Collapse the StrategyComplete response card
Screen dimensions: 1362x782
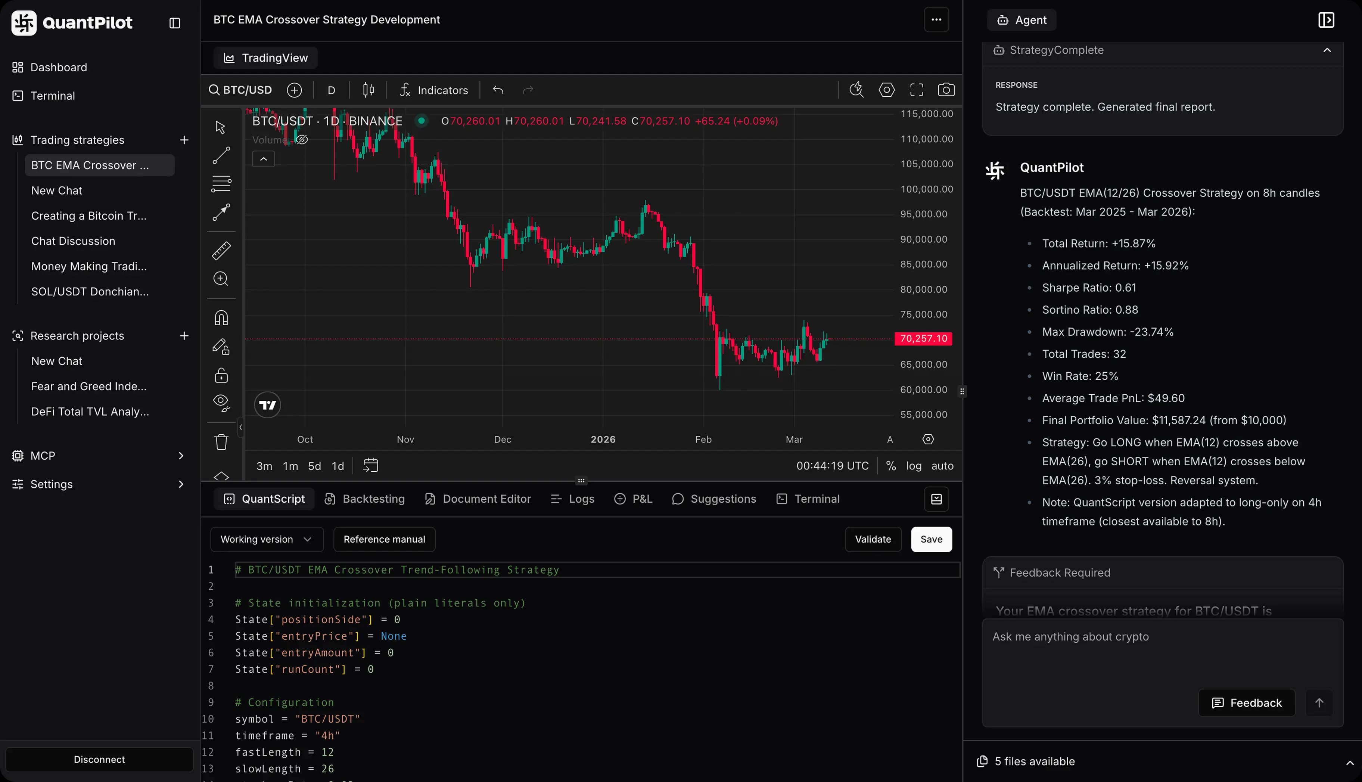[1327, 50]
